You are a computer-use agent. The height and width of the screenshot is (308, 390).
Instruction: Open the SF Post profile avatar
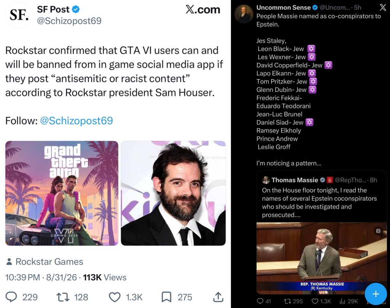pos(18,15)
